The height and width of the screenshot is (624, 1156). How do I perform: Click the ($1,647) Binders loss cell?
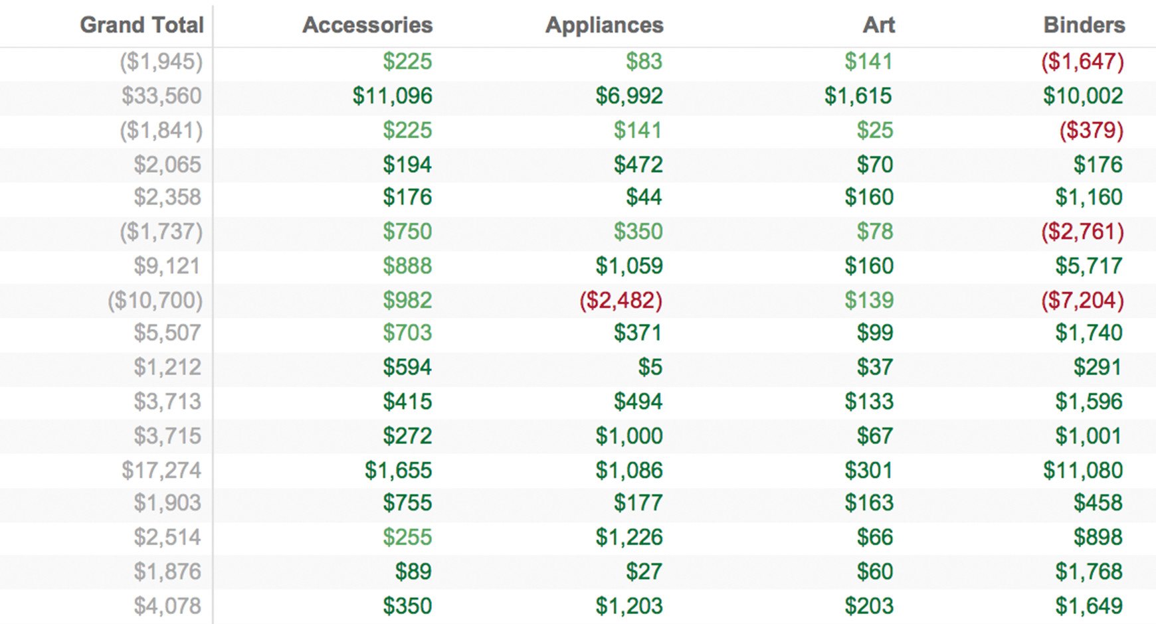click(x=1082, y=62)
